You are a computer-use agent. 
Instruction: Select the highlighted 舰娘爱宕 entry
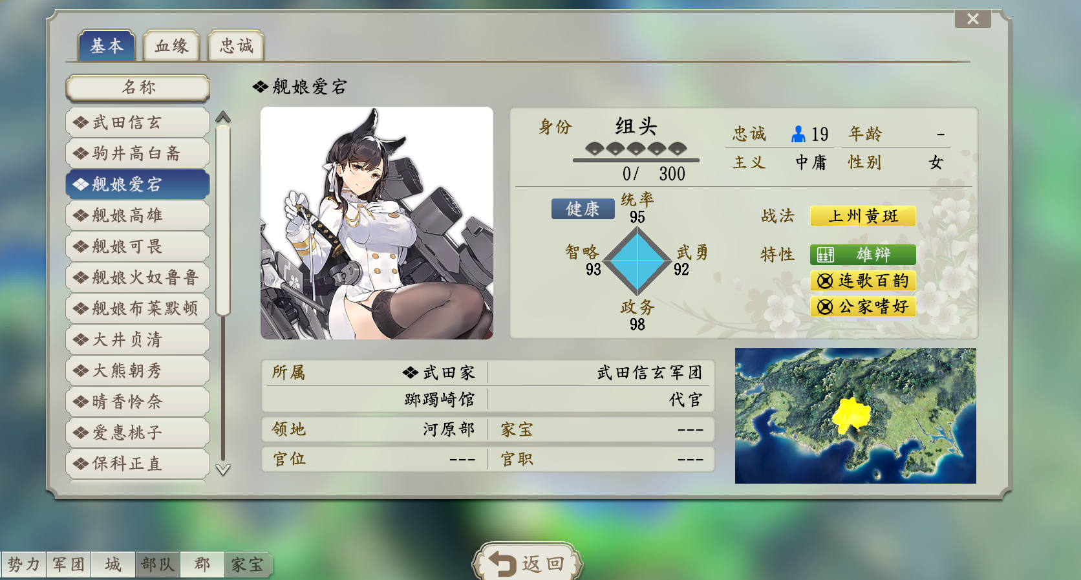point(138,184)
